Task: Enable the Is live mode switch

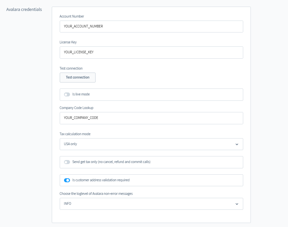Action: pos(67,94)
